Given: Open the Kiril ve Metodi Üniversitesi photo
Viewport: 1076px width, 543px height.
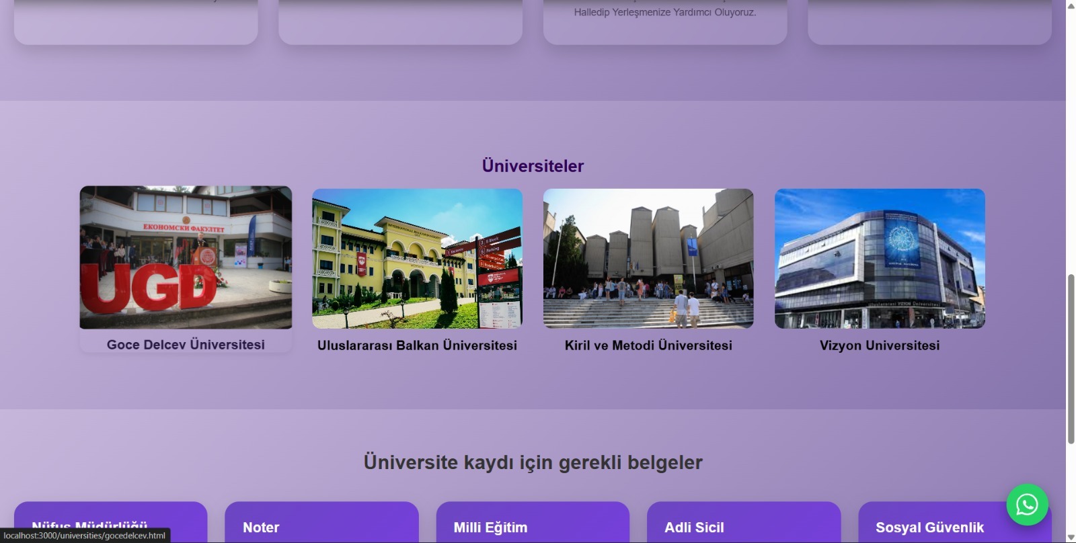Looking at the screenshot, I should (648, 259).
